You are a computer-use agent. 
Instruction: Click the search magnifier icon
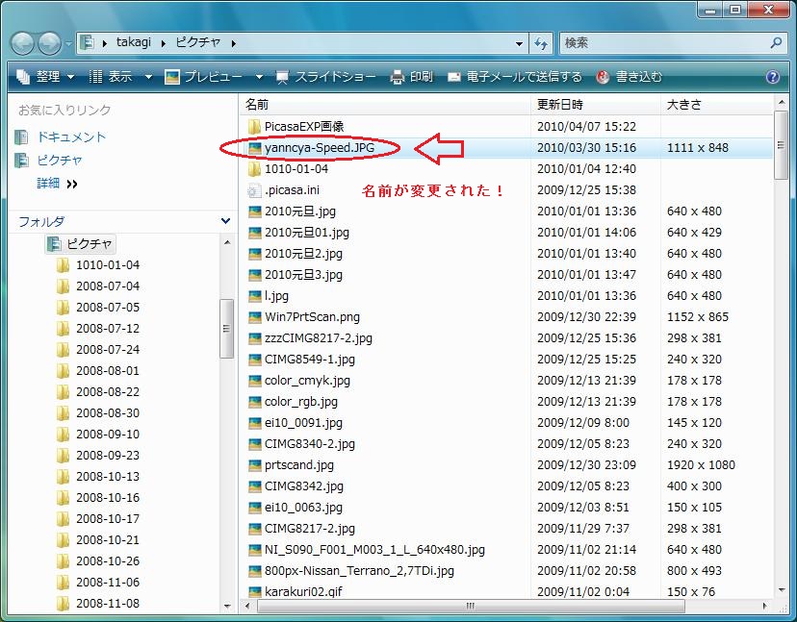coord(776,42)
